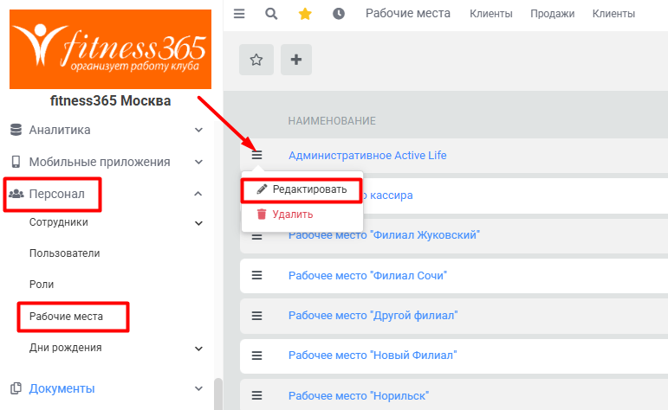Click the Документы copy icon
Screen dimensions: 668x410
coord(16,388)
